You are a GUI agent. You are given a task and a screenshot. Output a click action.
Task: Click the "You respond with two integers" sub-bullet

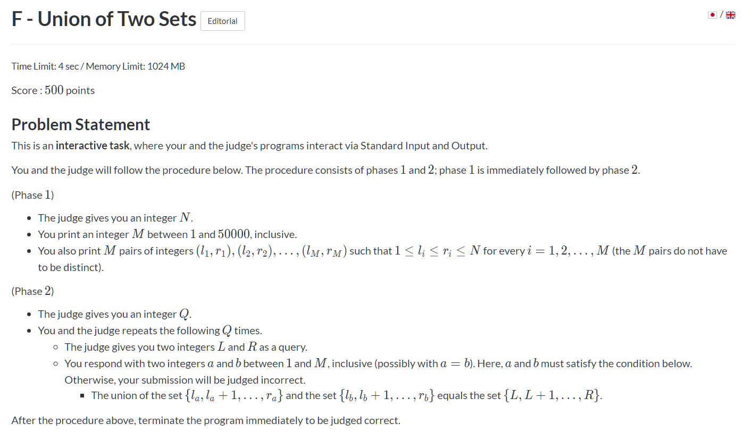378,363
